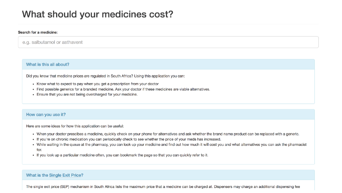Screen dimensions: 342x193
Task: Click the 'Here are some ideas' intro sentence
Action: coord(75,126)
